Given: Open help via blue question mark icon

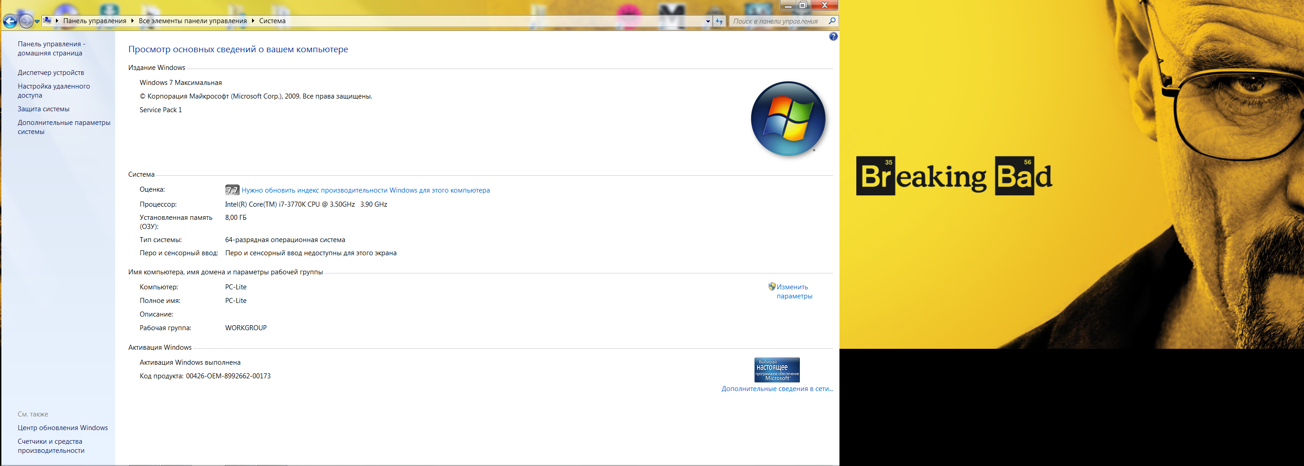Looking at the screenshot, I should (x=833, y=36).
